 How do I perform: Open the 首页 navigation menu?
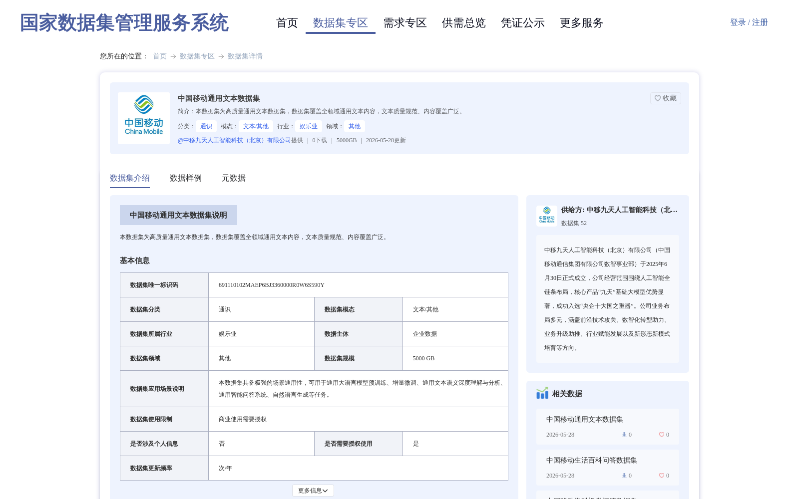coord(287,23)
